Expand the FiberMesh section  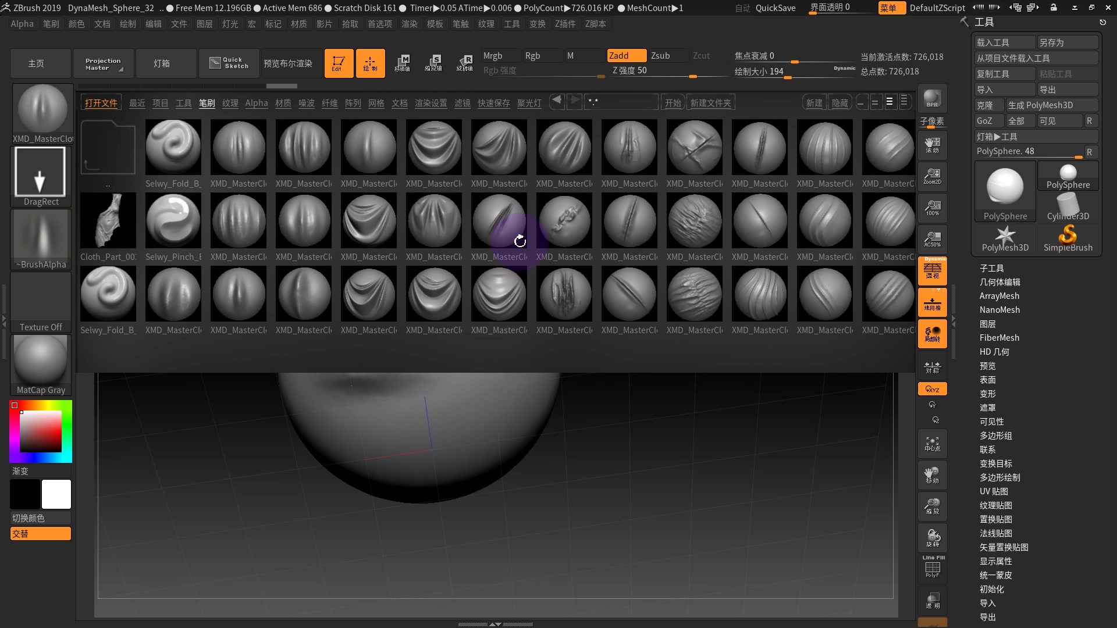(999, 337)
